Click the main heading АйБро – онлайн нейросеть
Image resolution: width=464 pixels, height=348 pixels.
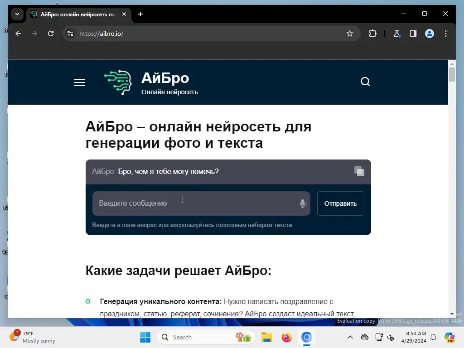click(x=198, y=135)
